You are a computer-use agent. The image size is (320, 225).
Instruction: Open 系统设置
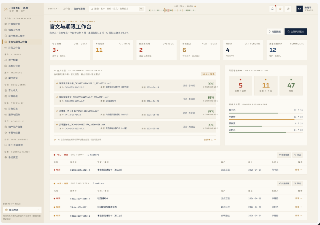[x=22, y=157]
